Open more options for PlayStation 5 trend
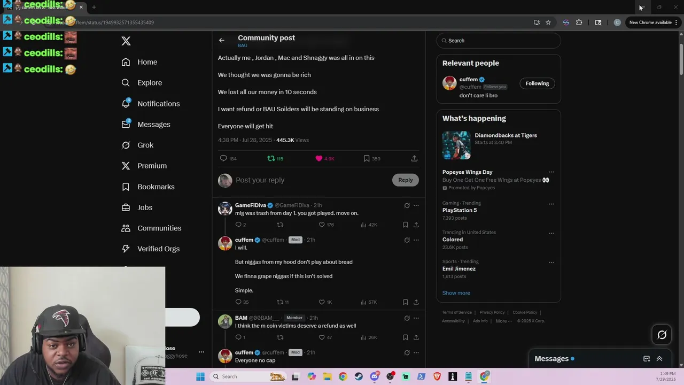684x385 pixels. [551, 204]
